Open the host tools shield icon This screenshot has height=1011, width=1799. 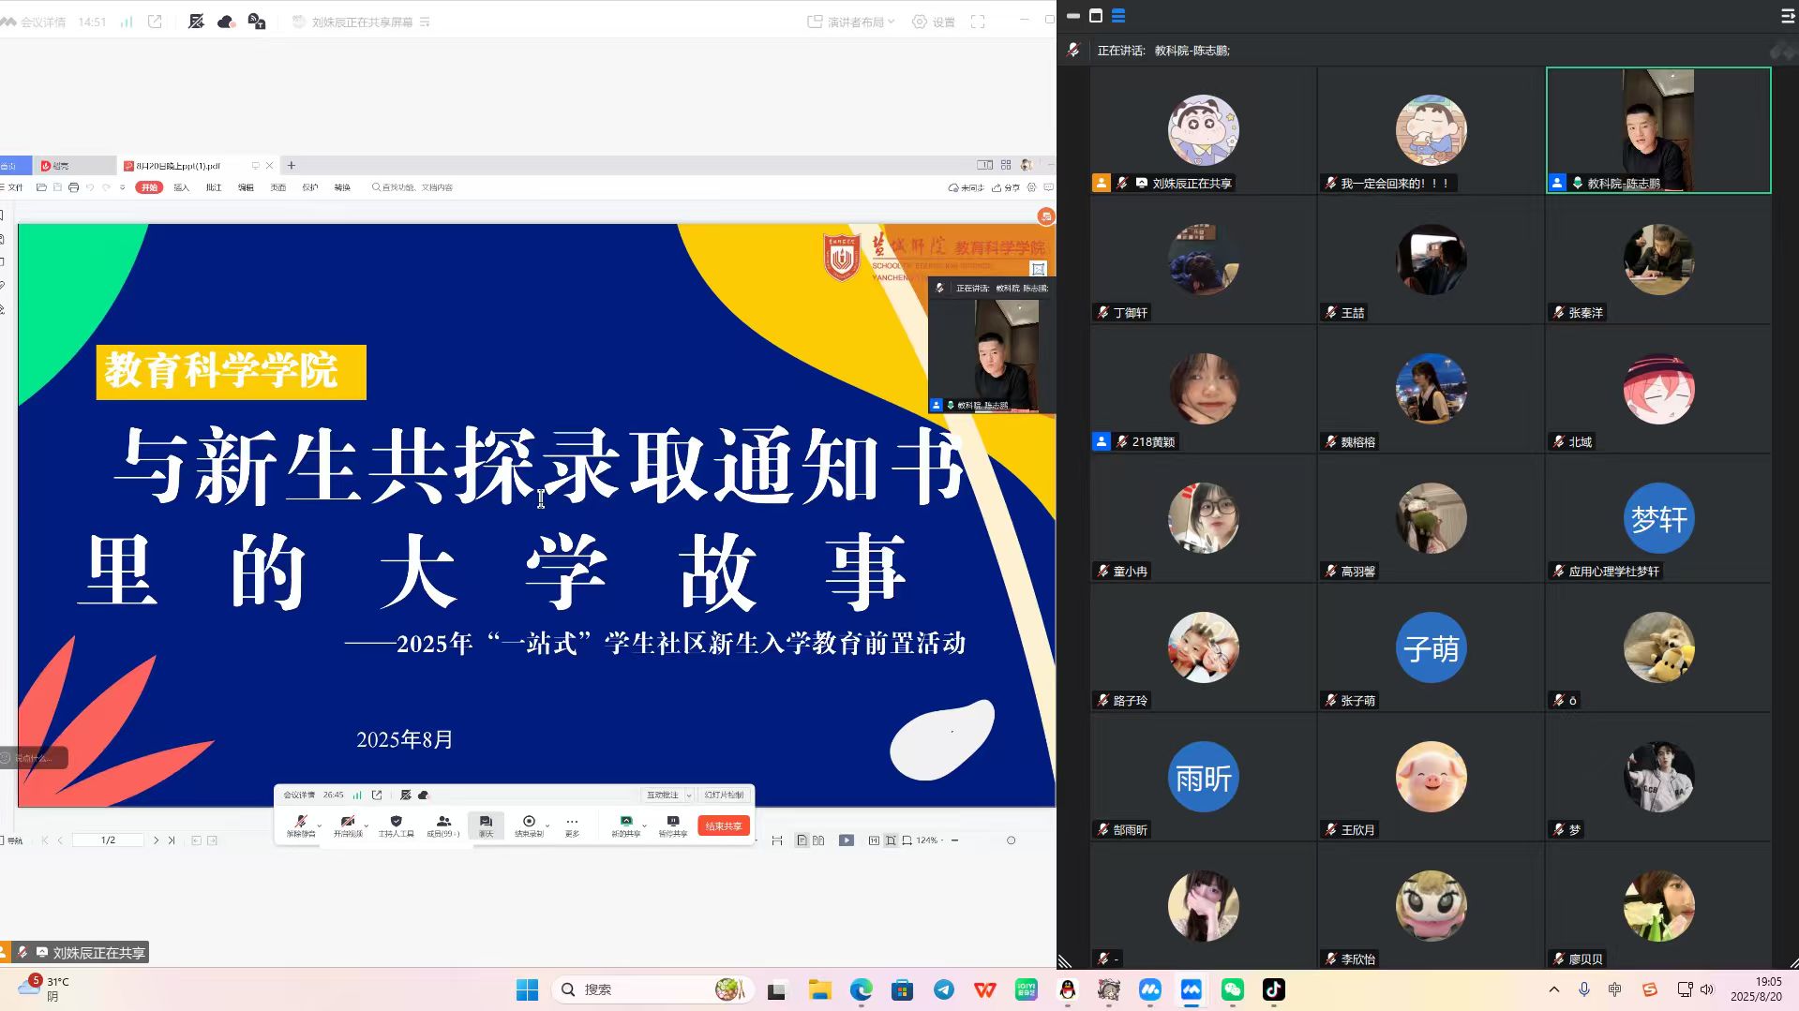396,824
